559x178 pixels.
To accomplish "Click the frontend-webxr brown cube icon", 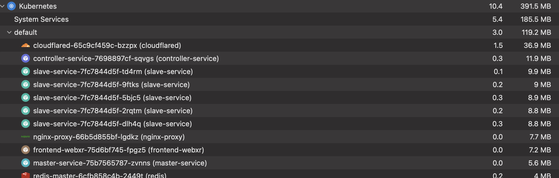I will click(26, 150).
